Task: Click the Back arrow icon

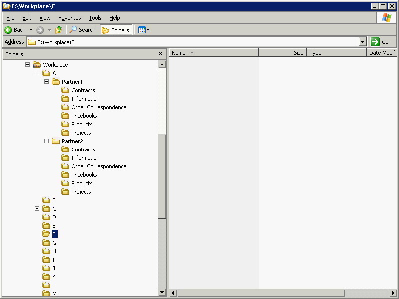Action: tap(8, 30)
